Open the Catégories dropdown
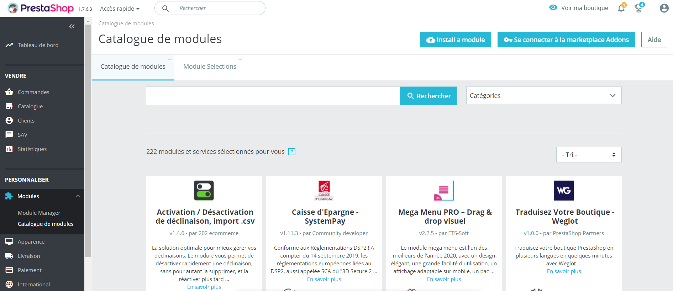 coord(543,95)
